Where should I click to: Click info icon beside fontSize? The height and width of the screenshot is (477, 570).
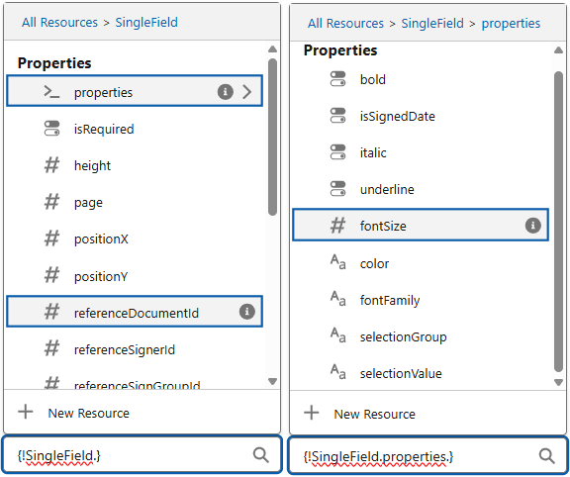coord(533,225)
